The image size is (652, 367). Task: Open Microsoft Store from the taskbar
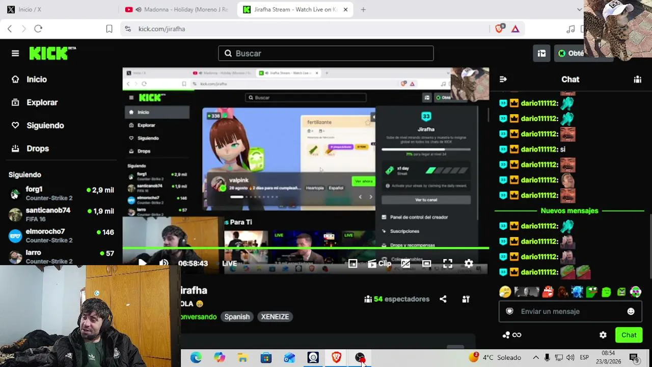266,358
